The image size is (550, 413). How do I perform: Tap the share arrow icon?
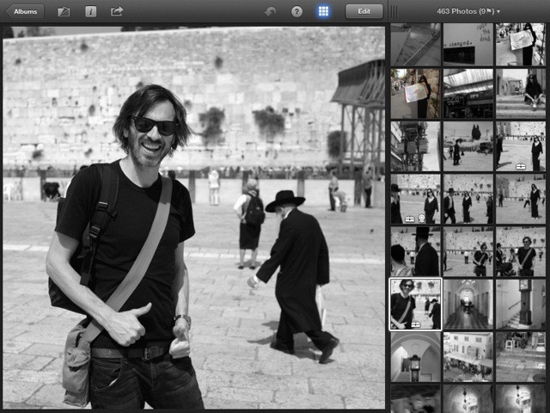point(117,11)
